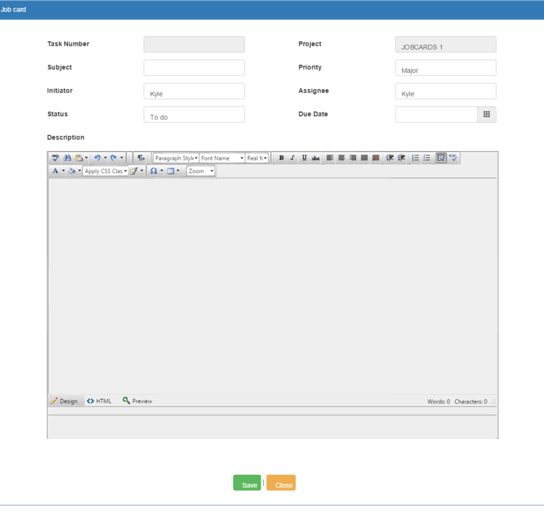Image resolution: width=544 pixels, height=515 pixels.
Task: Click the spell check icon
Action: pos(55,158)
